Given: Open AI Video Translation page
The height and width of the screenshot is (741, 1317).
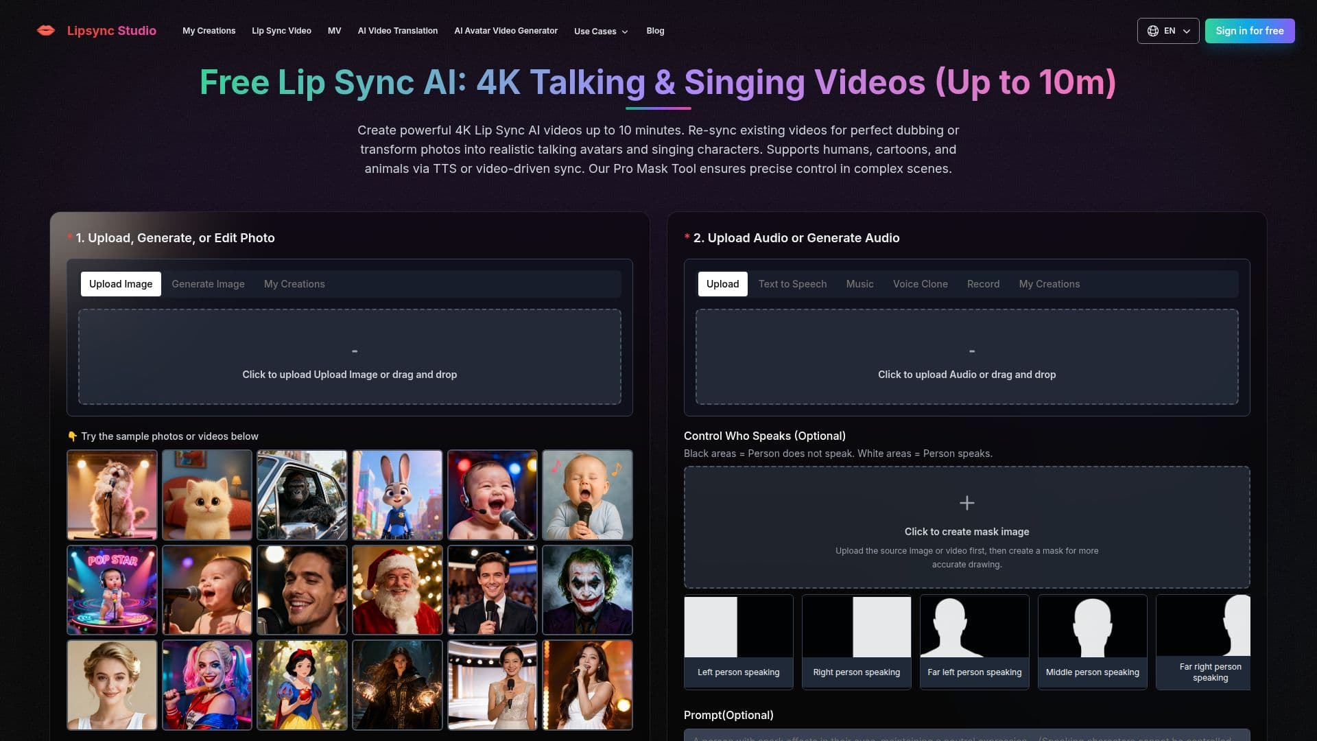Looking at the screenshot, I should tap(397, 31).
